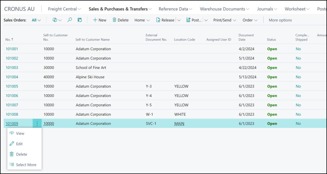Image resolution: width=327 pixels, height=174 pixels.
Task: Click the search magnifier icon in toolbar
Action: coord(70,20)
